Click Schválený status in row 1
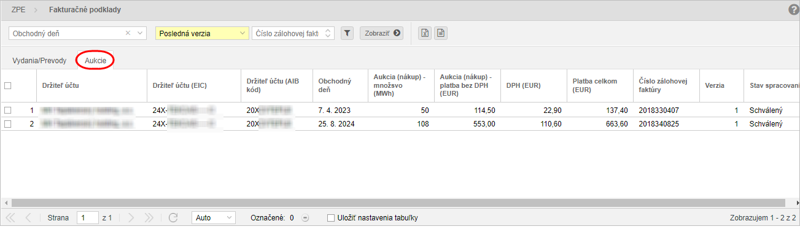Image resolution: width=800 pixels, height=229 pixels. 766,111
